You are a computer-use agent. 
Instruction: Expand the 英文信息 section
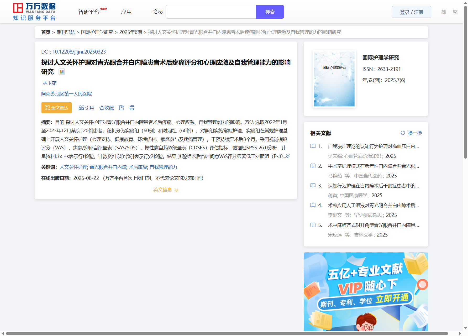166,190
